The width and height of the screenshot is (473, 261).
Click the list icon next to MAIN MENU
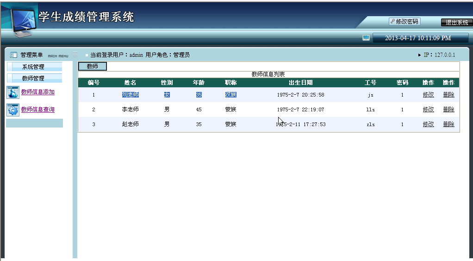tap(75, 55)
